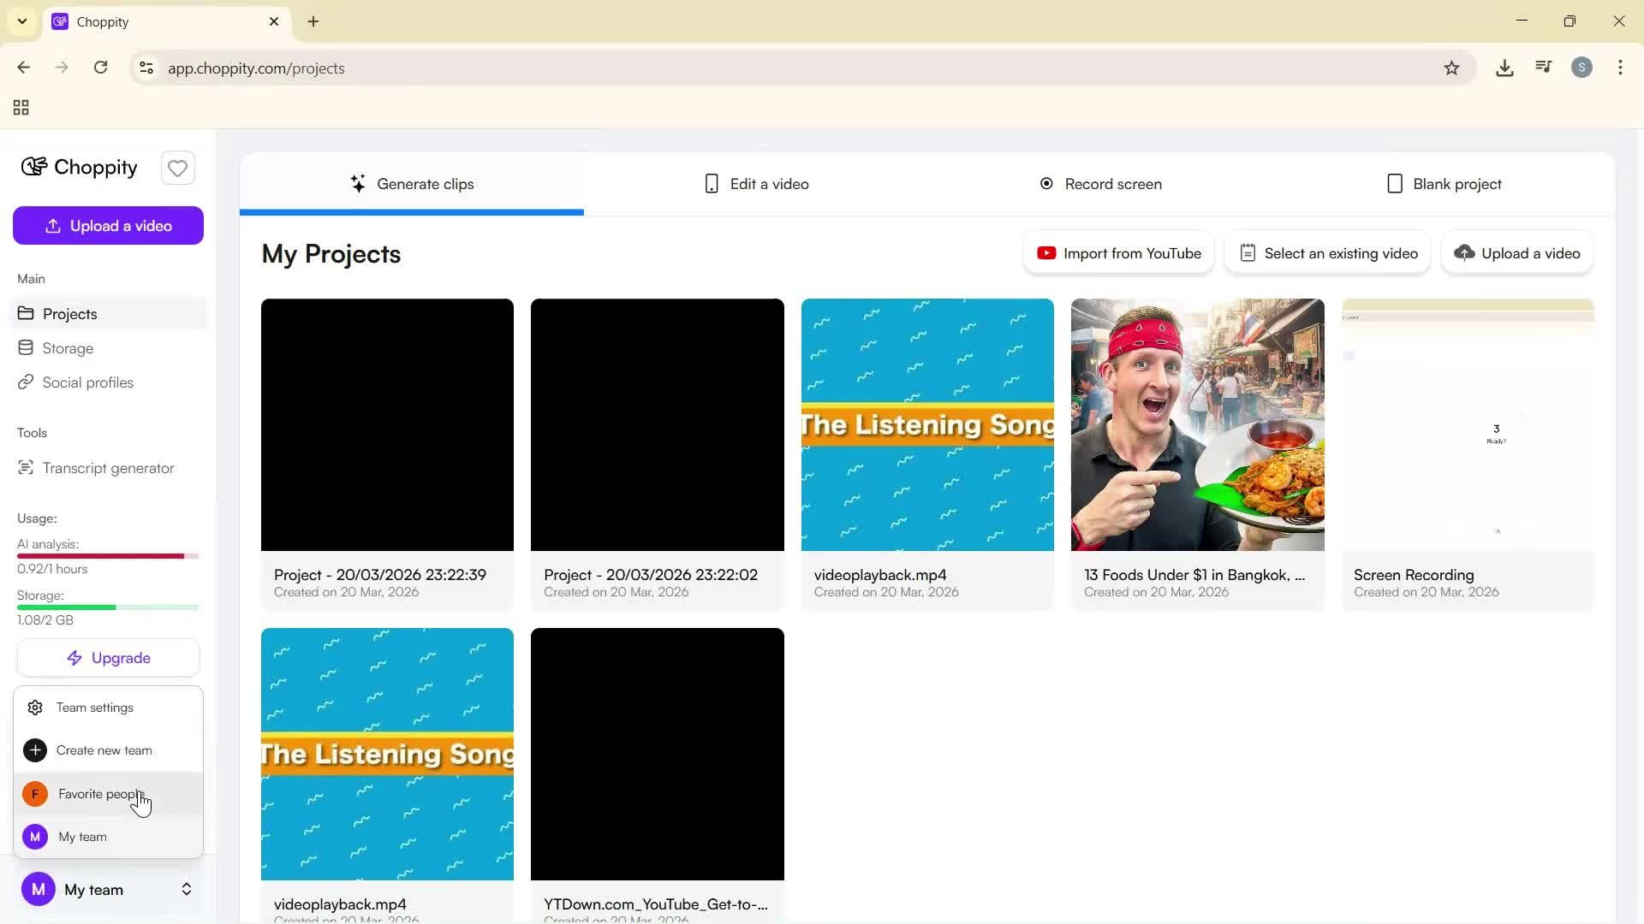Expand the My team switcher chevron
The image size is (1644, 924).
(x=186, y=890)
